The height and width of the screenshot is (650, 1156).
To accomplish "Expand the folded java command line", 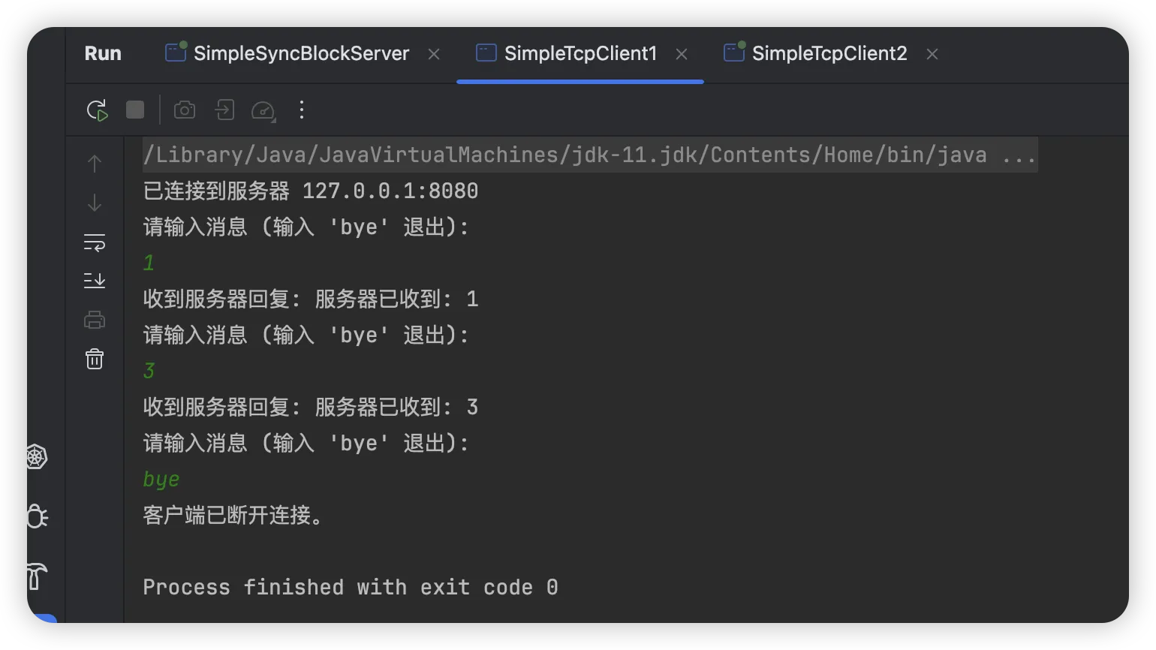I will [x=1019, y=155].
